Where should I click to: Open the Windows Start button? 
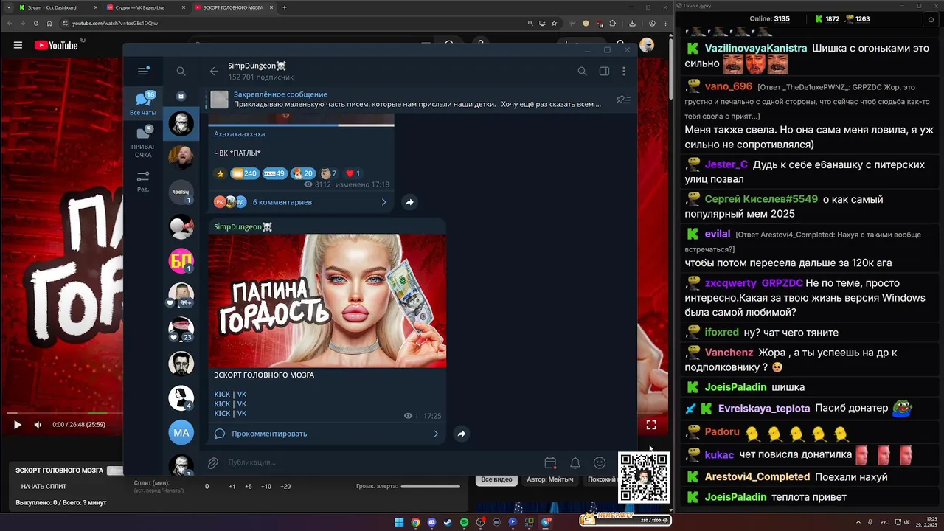click(x=399, y=522)
